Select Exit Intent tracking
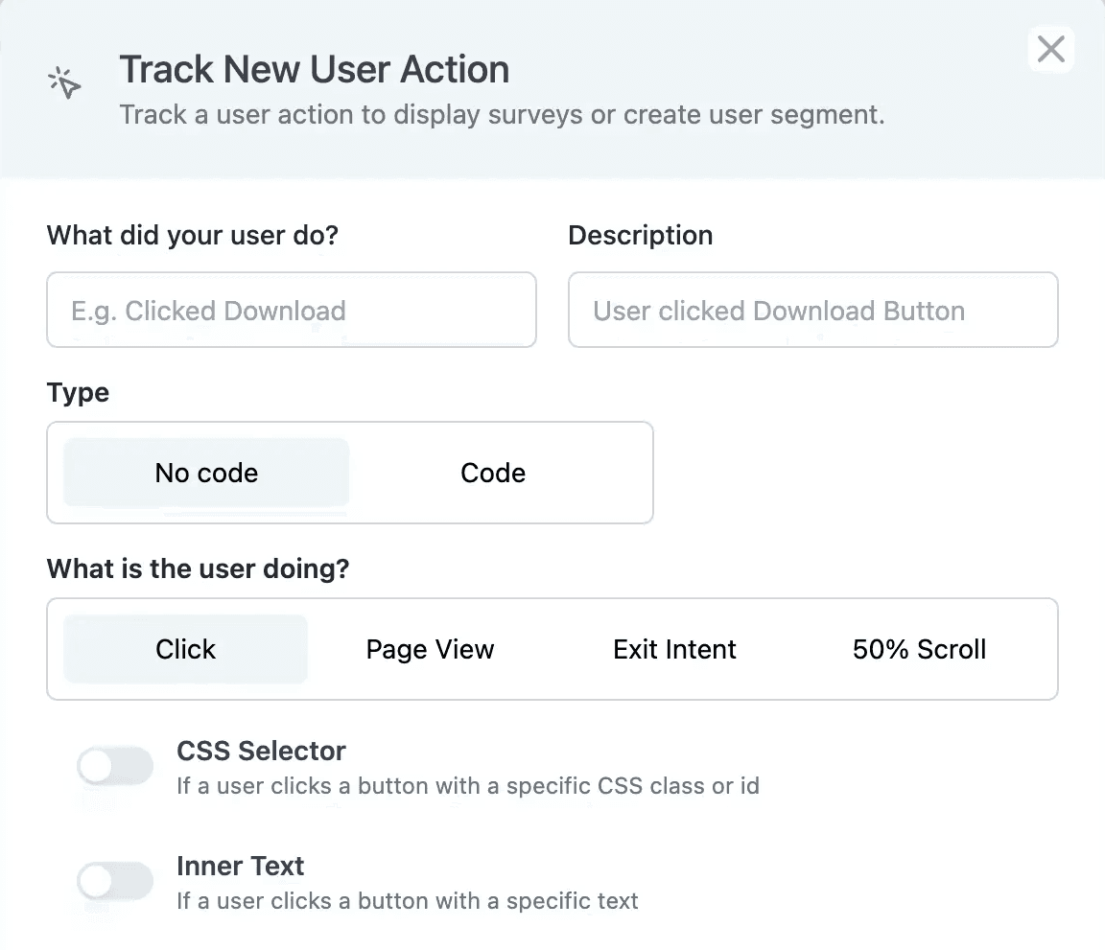Screen dimensions: 1105x950 coord(674,649)
